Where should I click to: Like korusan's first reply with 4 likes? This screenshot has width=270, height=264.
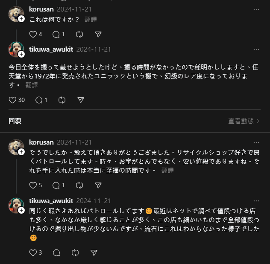pos(33,34)
